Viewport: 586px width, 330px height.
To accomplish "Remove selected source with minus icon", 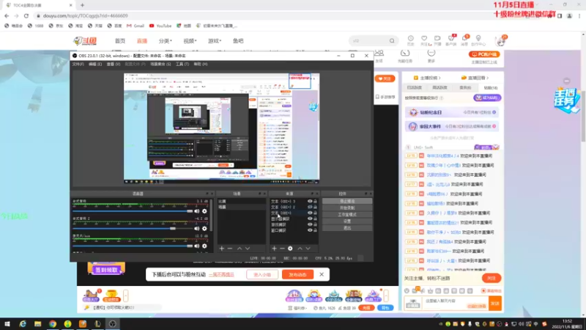I will click(x=282, y=249).
